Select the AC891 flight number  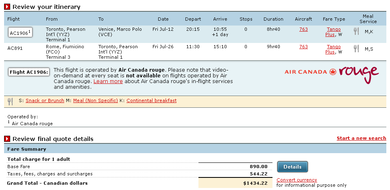pyautogui.click(x=15, y=48)
